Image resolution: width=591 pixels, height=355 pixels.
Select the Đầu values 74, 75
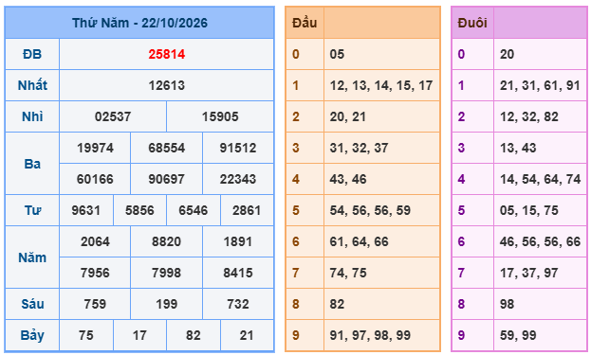click(x=348, y=273)
